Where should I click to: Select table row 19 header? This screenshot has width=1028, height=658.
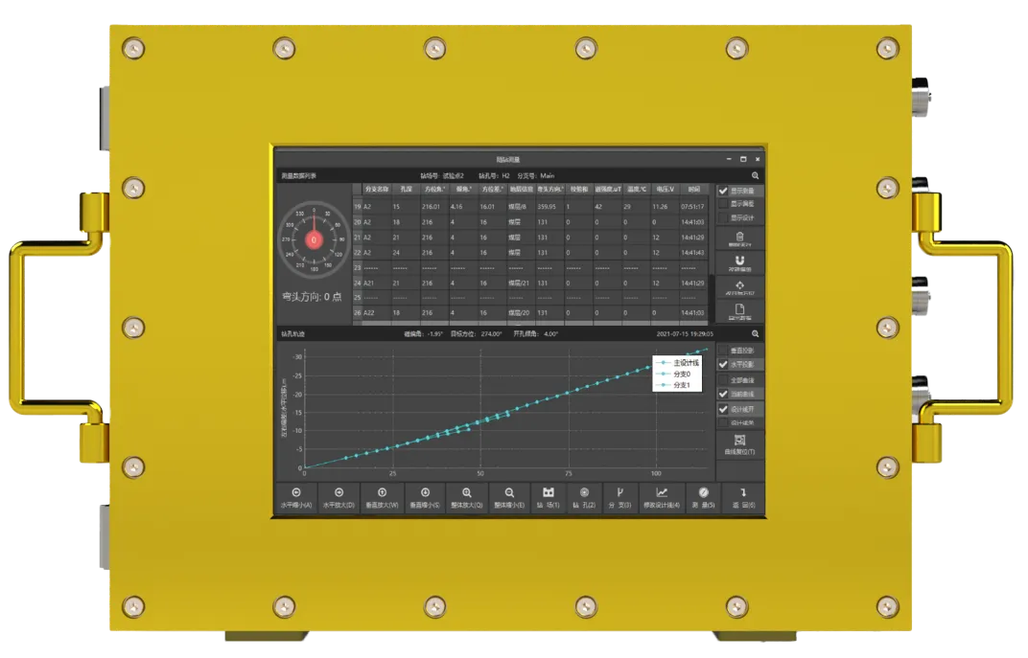358,206
